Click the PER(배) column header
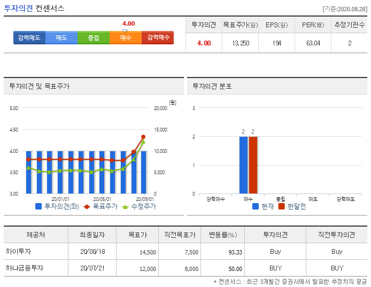371x287 pixels. (x=313, y=25)
